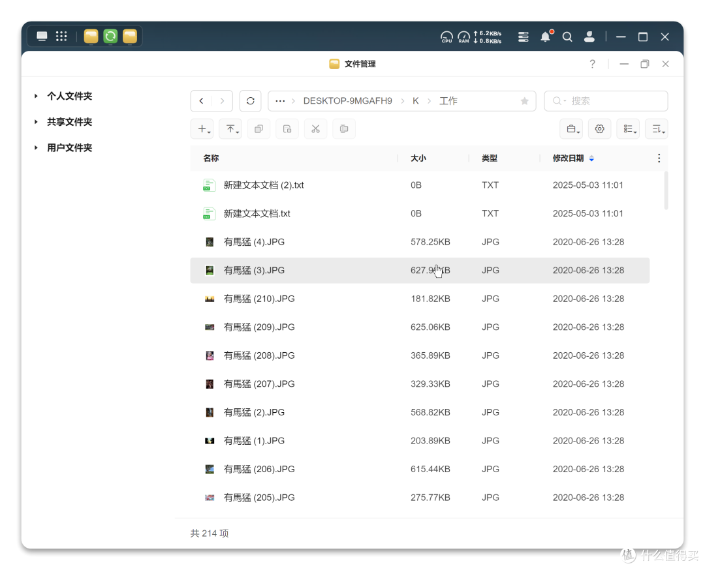Open the task list icon in top bar
Screen dimensions: 705x570
(523, 37)
